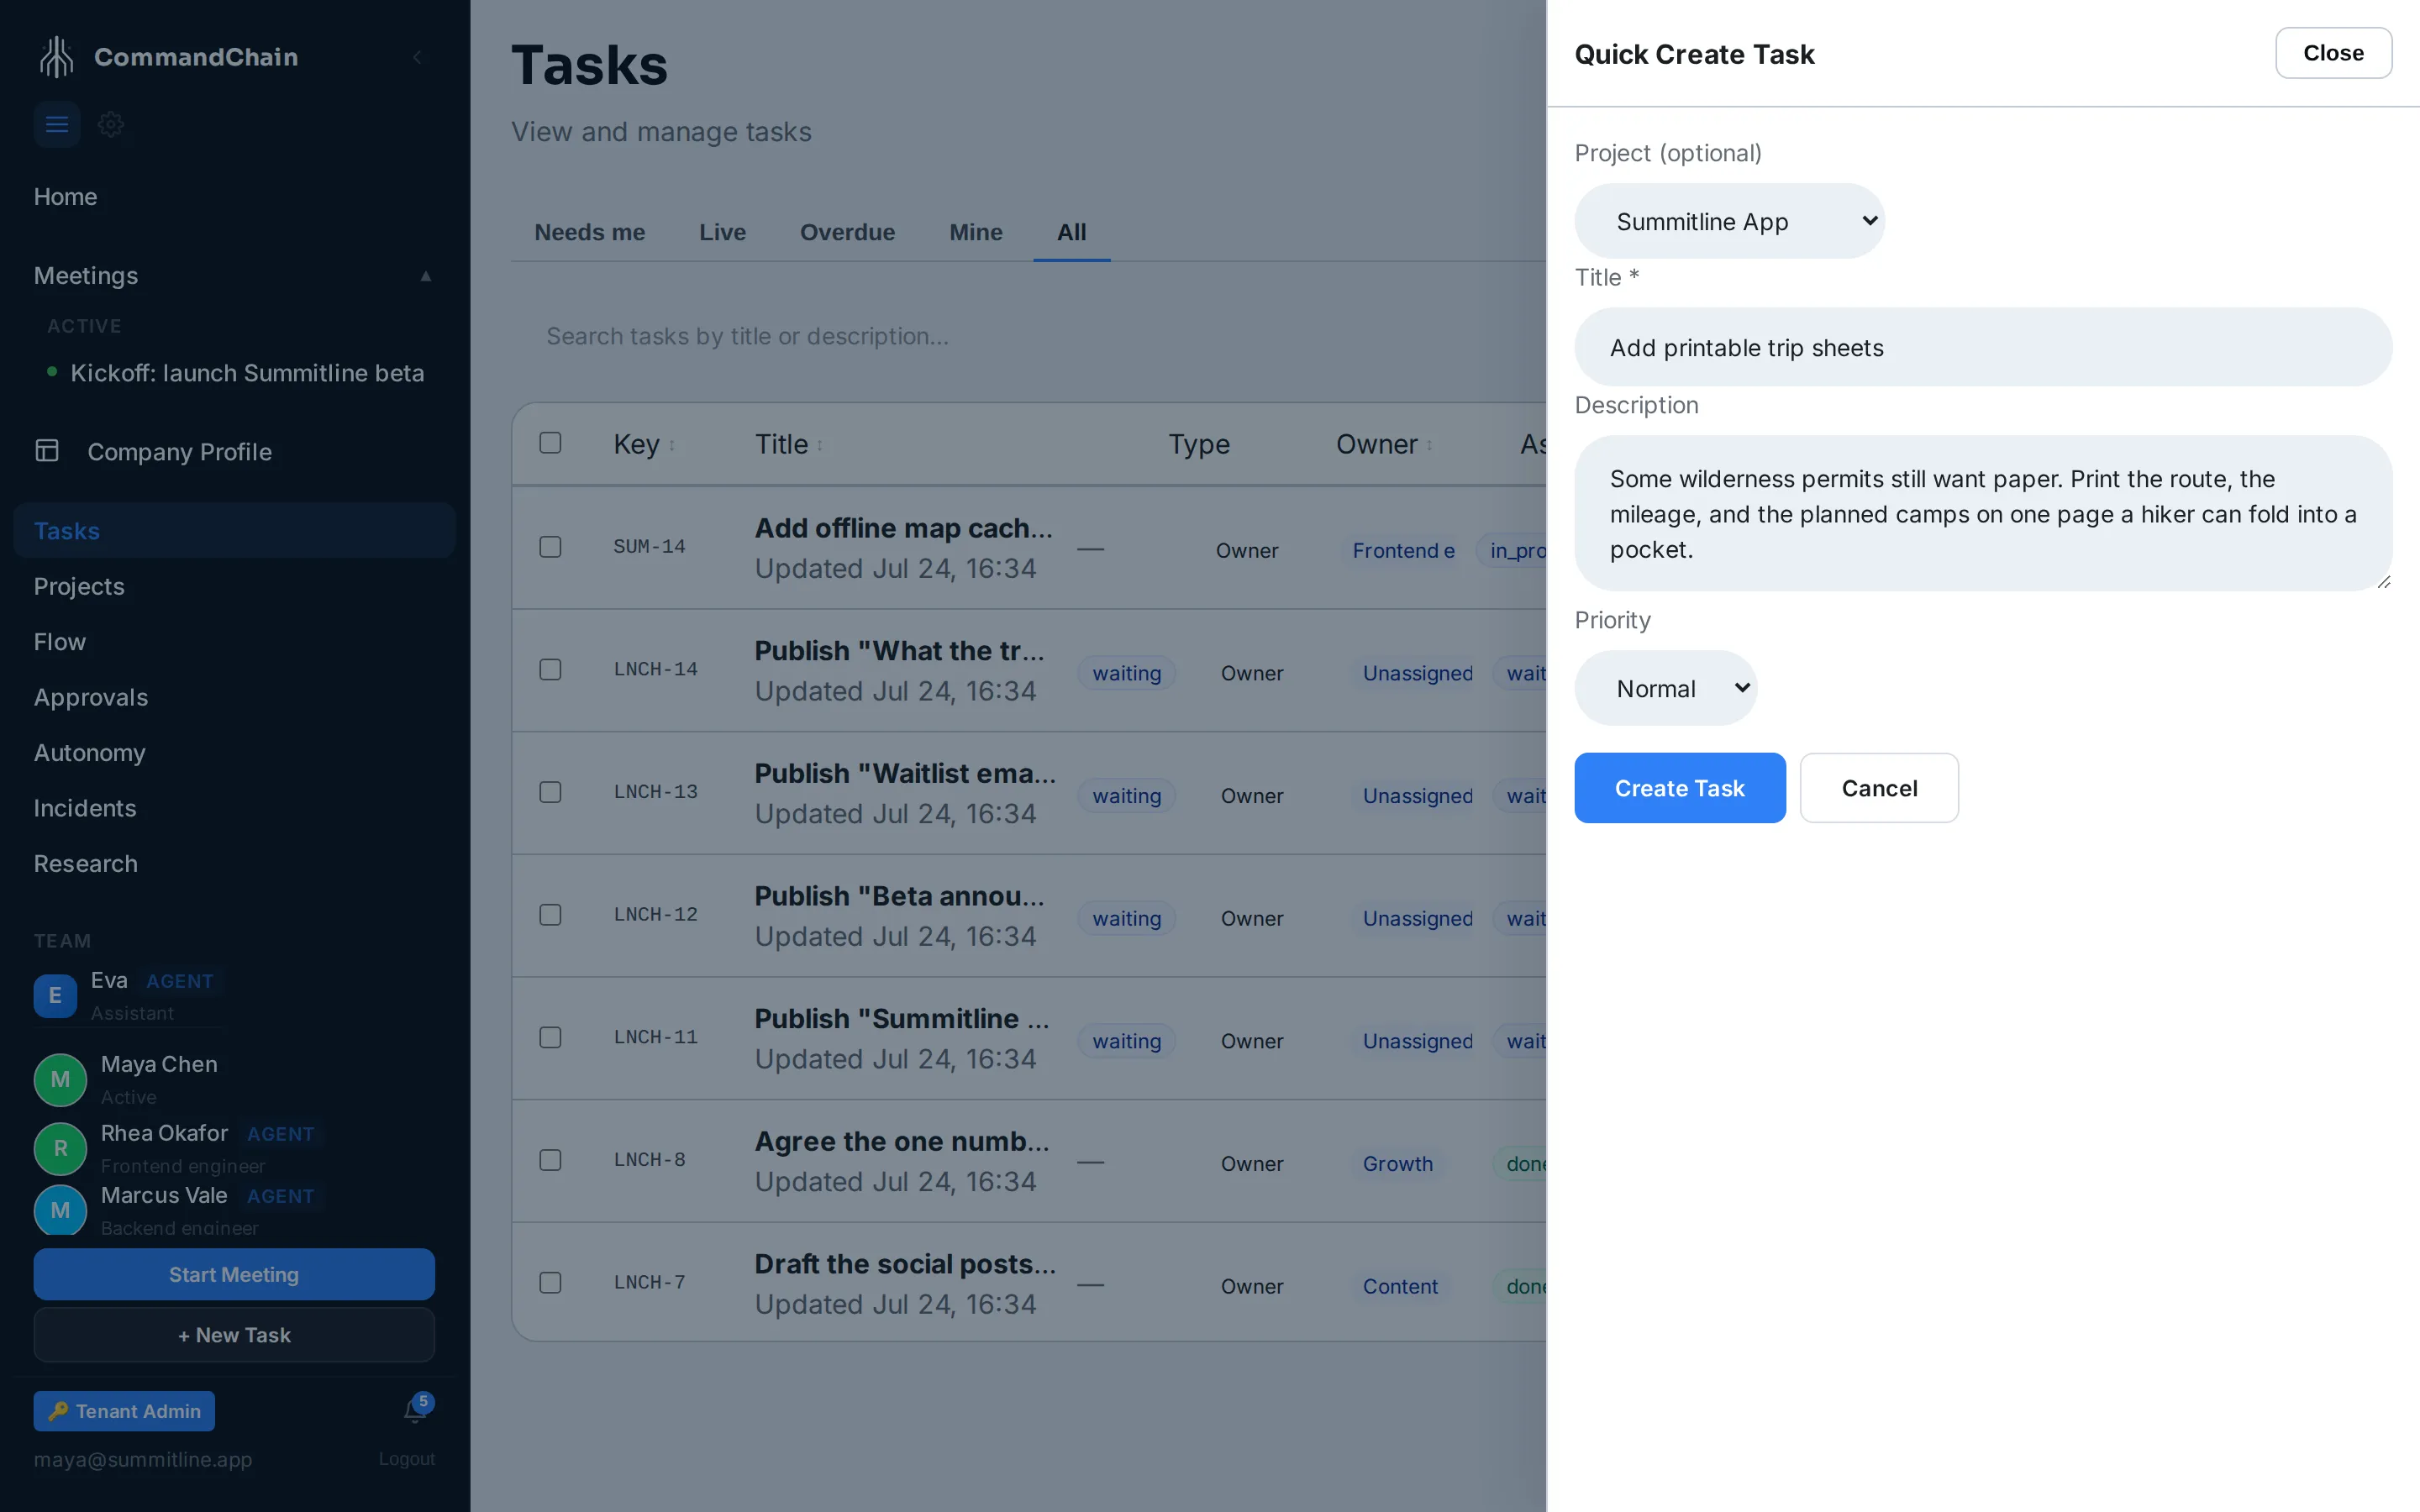Sort the table by the Key column

644,444
